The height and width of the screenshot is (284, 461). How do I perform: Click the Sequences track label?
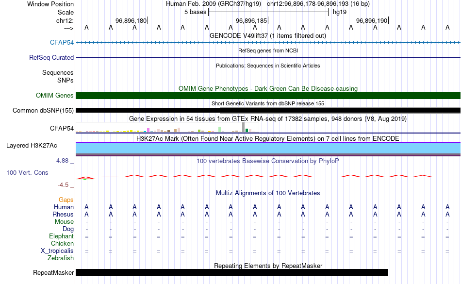coord(58,72)
